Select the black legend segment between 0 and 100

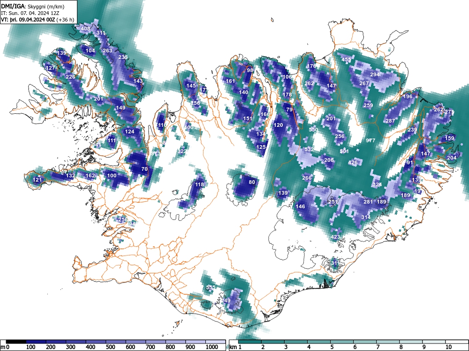point(16,342)
